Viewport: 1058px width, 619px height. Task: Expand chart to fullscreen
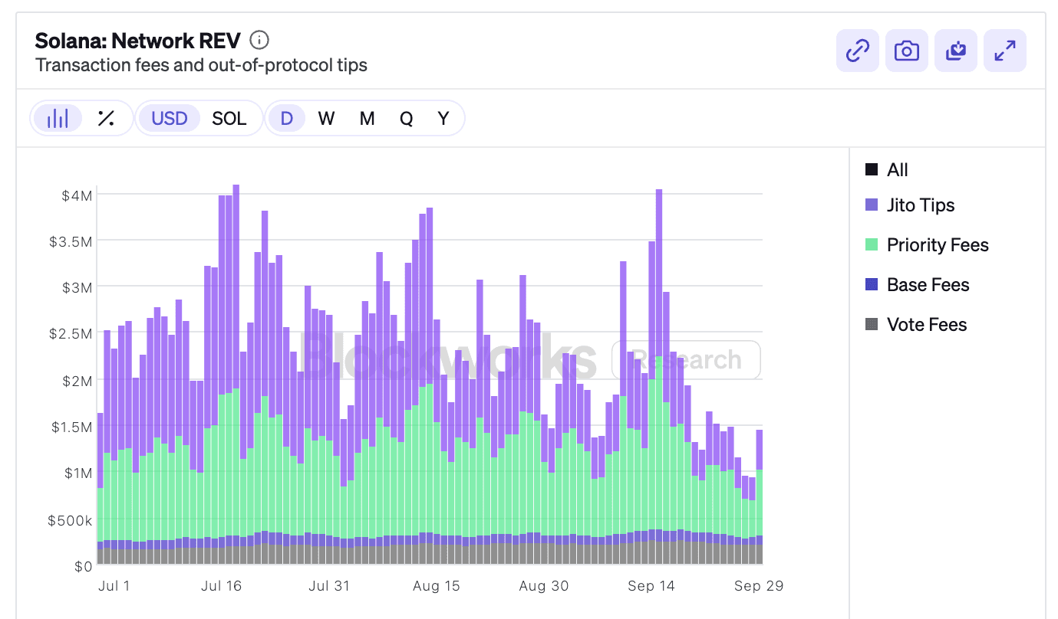point(1005,51)
